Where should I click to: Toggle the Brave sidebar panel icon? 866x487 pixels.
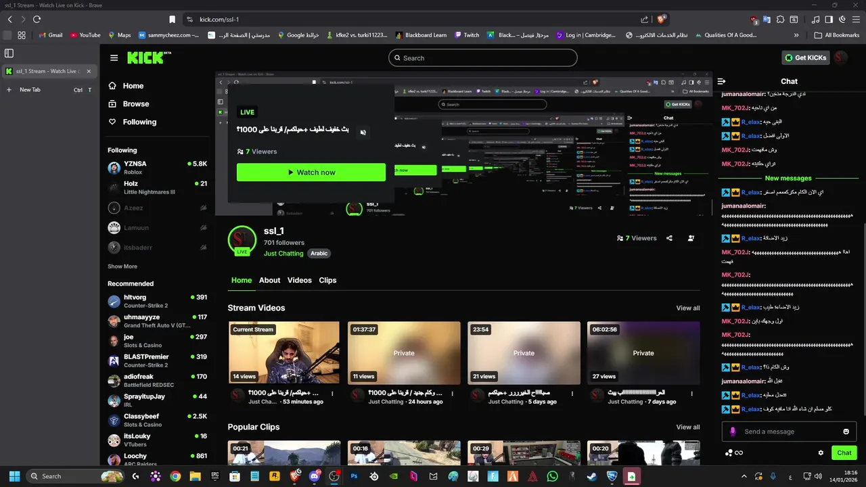pyautogui.click(x=830, y=20)
